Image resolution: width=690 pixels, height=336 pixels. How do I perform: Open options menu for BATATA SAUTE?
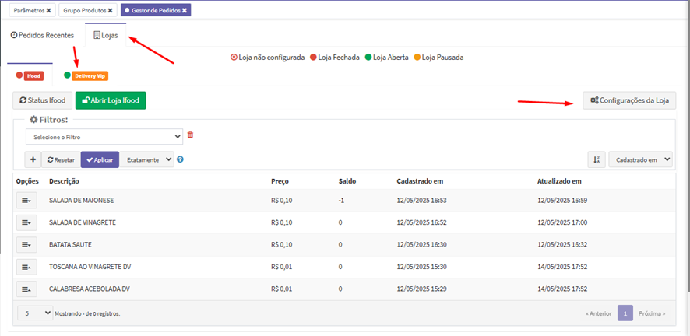click(x=26, y=244)
